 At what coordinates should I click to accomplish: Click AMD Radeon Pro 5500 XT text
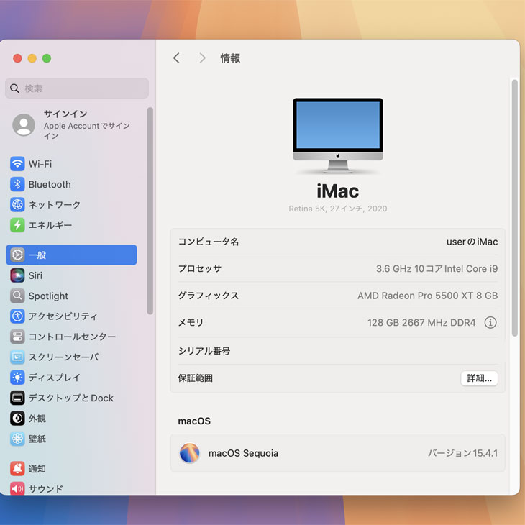pos(428,296)
